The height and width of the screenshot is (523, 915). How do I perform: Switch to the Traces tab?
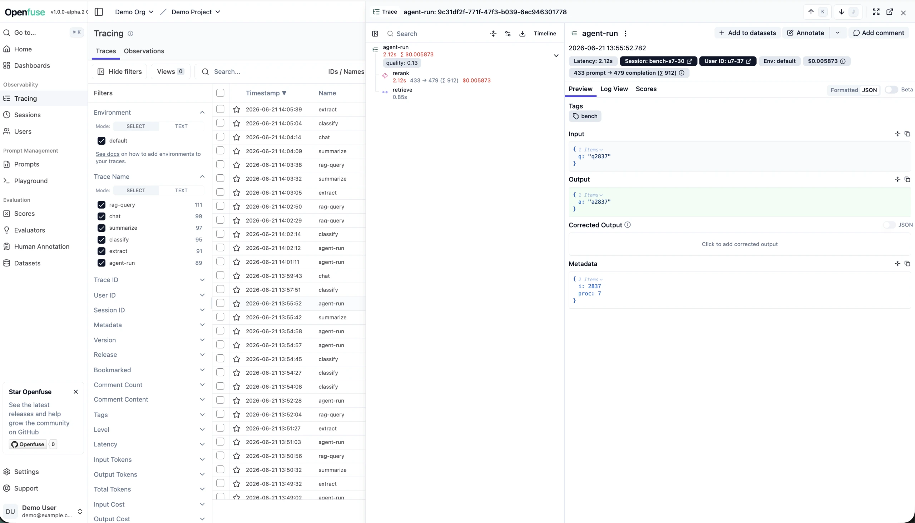(x=106, y=51)
